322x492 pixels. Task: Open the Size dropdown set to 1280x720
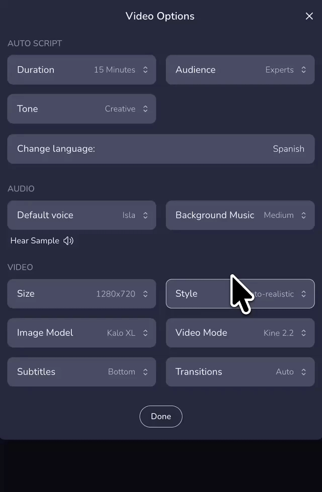coord(82,294)
